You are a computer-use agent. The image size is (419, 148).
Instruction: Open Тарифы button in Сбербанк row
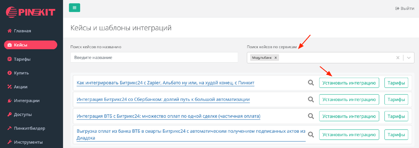coord(396,99)
